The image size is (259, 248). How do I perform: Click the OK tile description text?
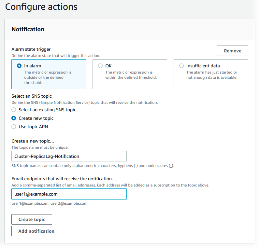click(131, 75)
